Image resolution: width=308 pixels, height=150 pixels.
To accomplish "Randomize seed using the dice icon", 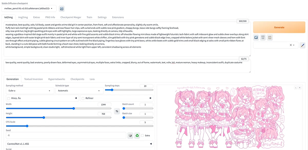I will 130,135.
